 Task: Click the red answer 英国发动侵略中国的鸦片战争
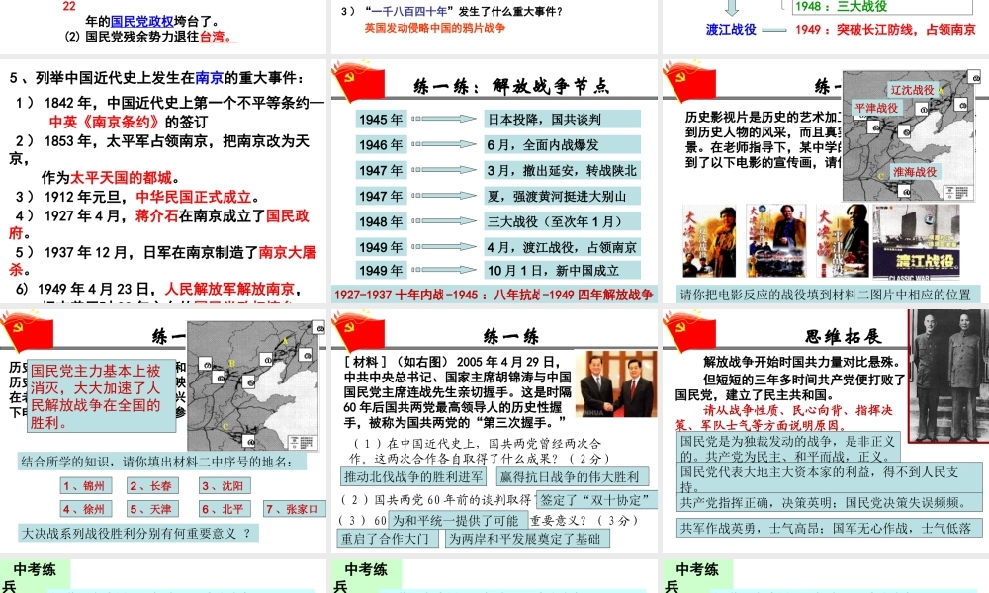[x=434, y=28]
